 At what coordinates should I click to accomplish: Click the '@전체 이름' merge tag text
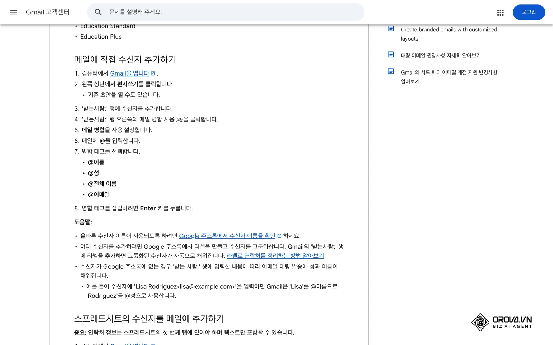[102, 184]
